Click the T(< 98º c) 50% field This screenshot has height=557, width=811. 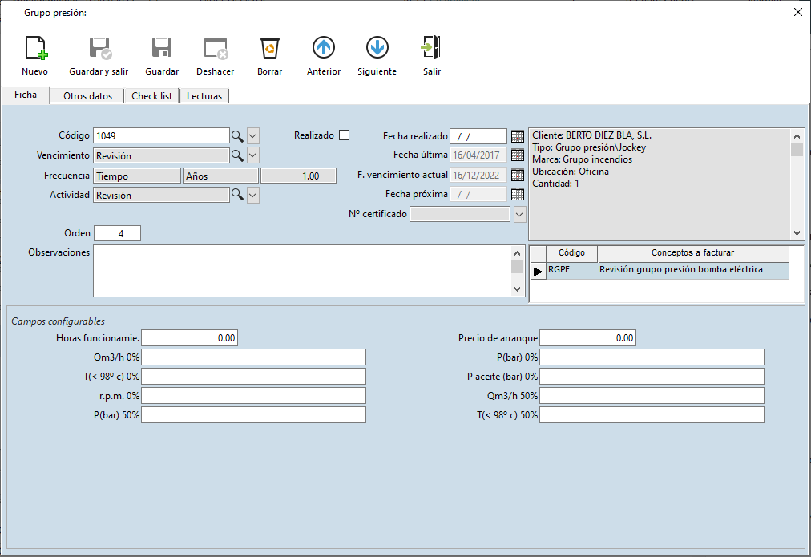[x=652, y=415]
